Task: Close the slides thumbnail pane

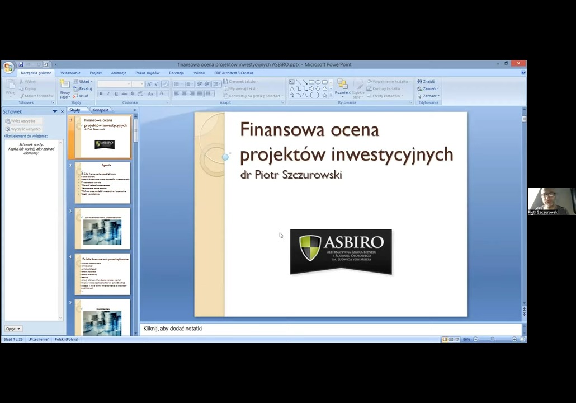Action: point(134,110)
